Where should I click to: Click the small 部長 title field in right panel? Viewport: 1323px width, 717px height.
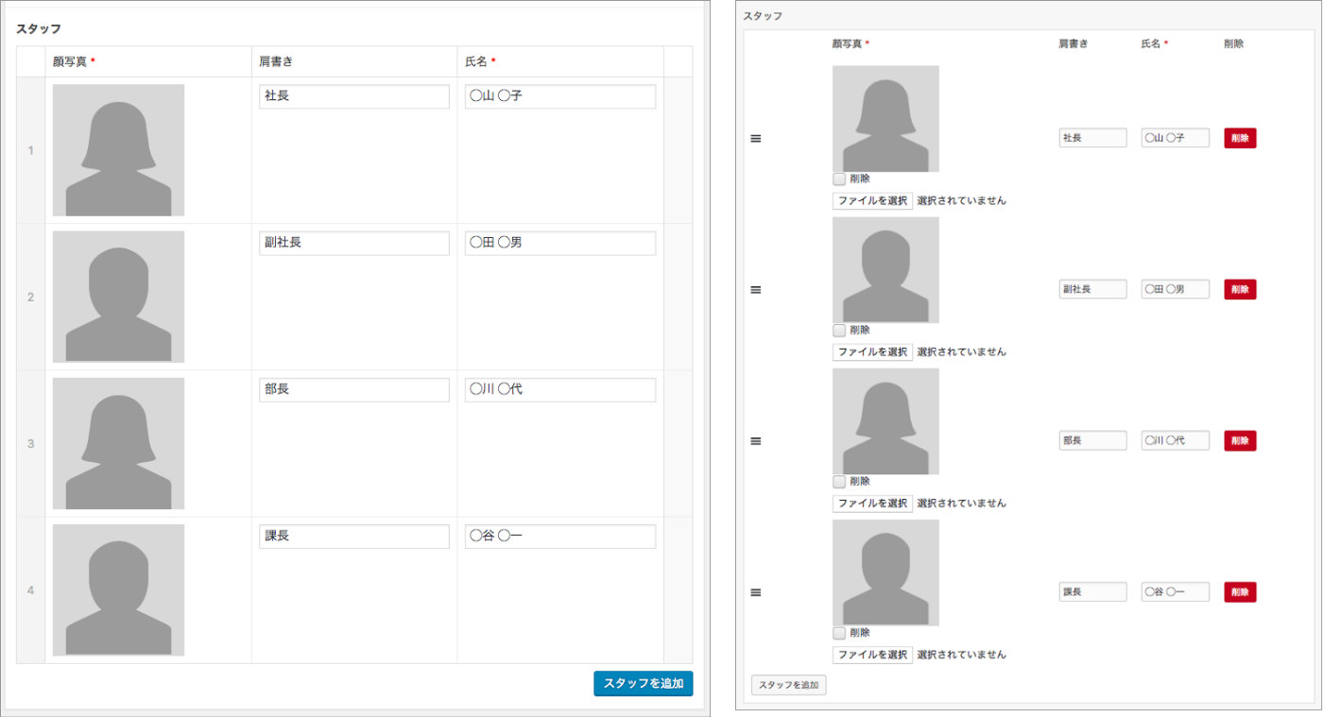[1092, 441]
